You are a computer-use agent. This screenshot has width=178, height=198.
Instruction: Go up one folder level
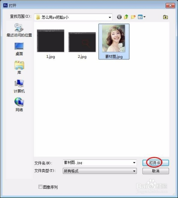click(126, 17)
